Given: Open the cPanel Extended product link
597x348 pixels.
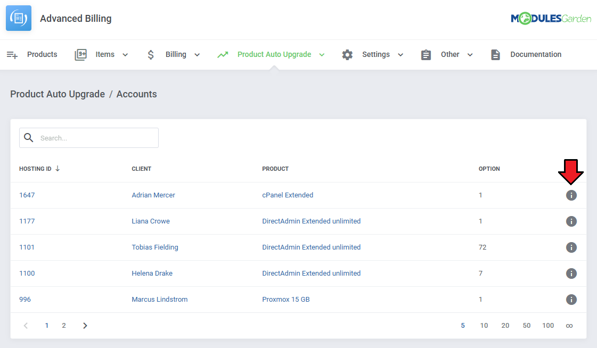Looking at the screenshot, I should 288,195.
